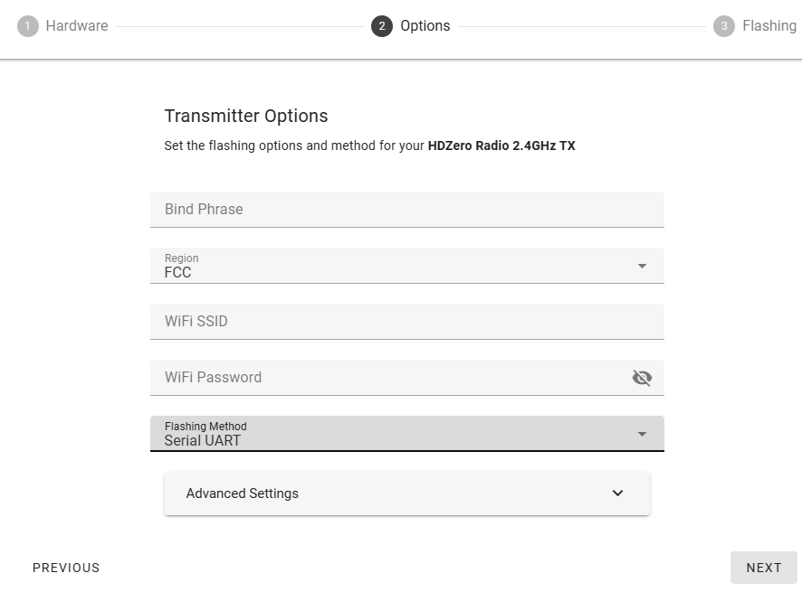Screen dimensions: 802x592
Task: Select the Options step label
Action: [425, 26]
